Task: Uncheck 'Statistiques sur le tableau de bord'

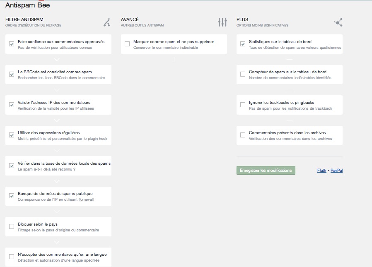Action: pyautogui.click(x=243, y=44)
